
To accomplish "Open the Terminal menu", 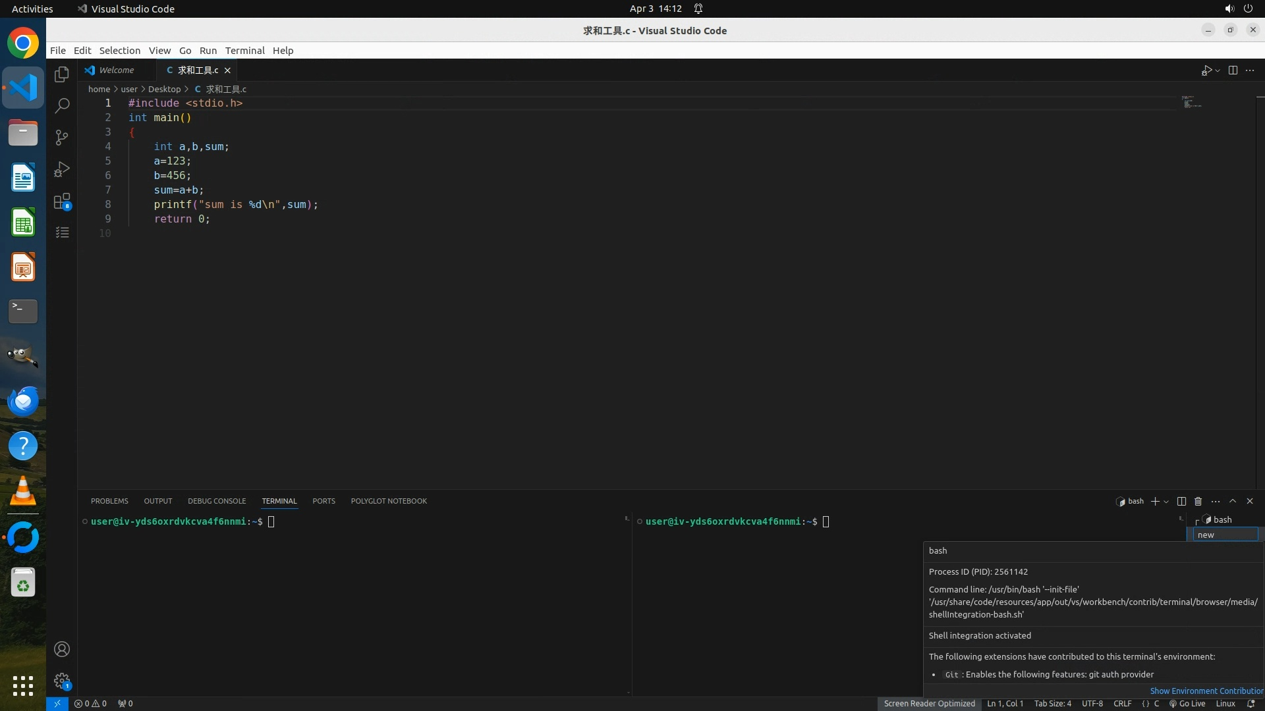I will 244,51.
